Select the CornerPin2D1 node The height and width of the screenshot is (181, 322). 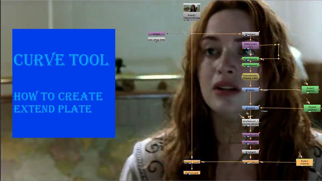click(x=250, y=135)
